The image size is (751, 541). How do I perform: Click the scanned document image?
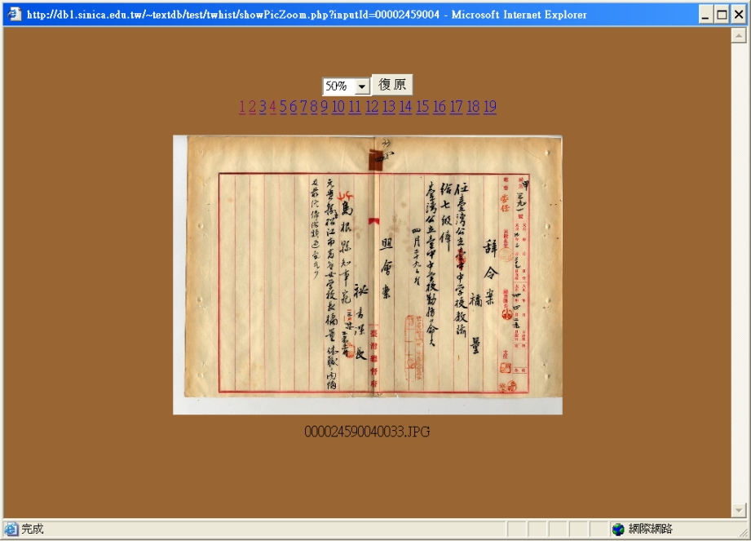(x=367, y=275)
